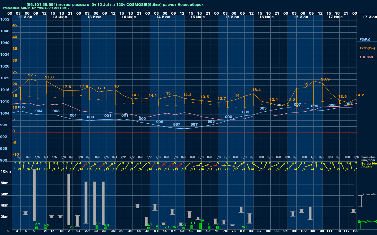Image resolution: width=377 pixels, height=235 pixels.
Task: Click the meteogram title mentioning COSMOSIB Новосибирск
Action: [115, 5]
